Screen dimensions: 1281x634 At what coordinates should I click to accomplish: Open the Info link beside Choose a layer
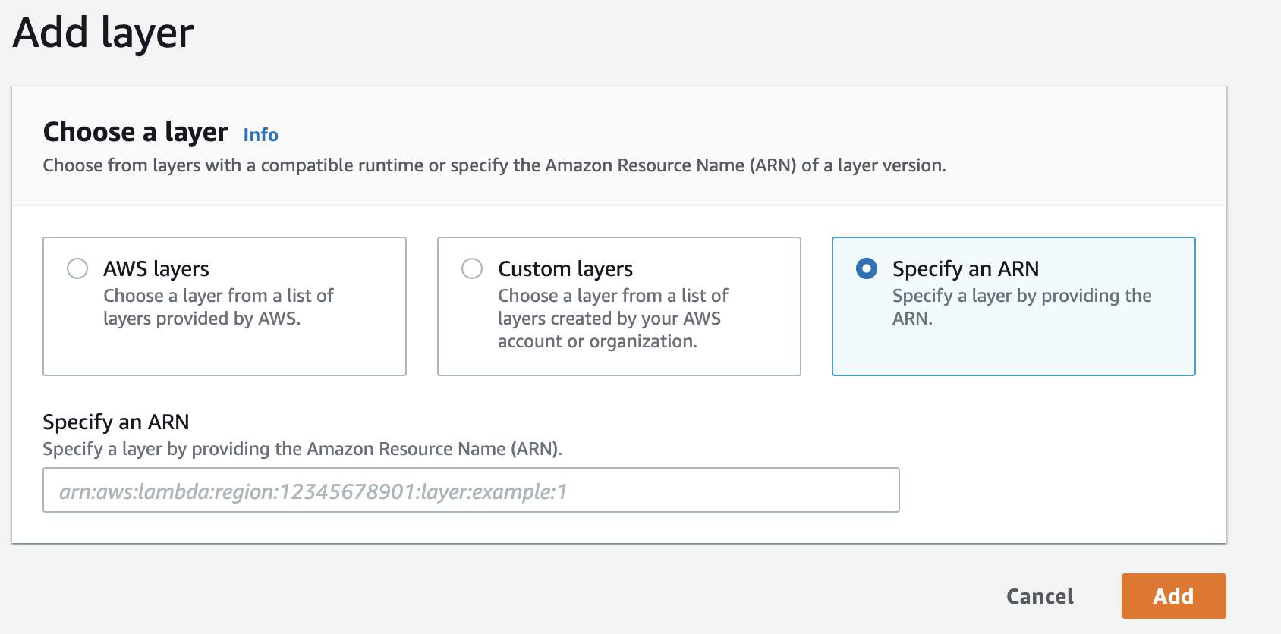coord(260,135)
